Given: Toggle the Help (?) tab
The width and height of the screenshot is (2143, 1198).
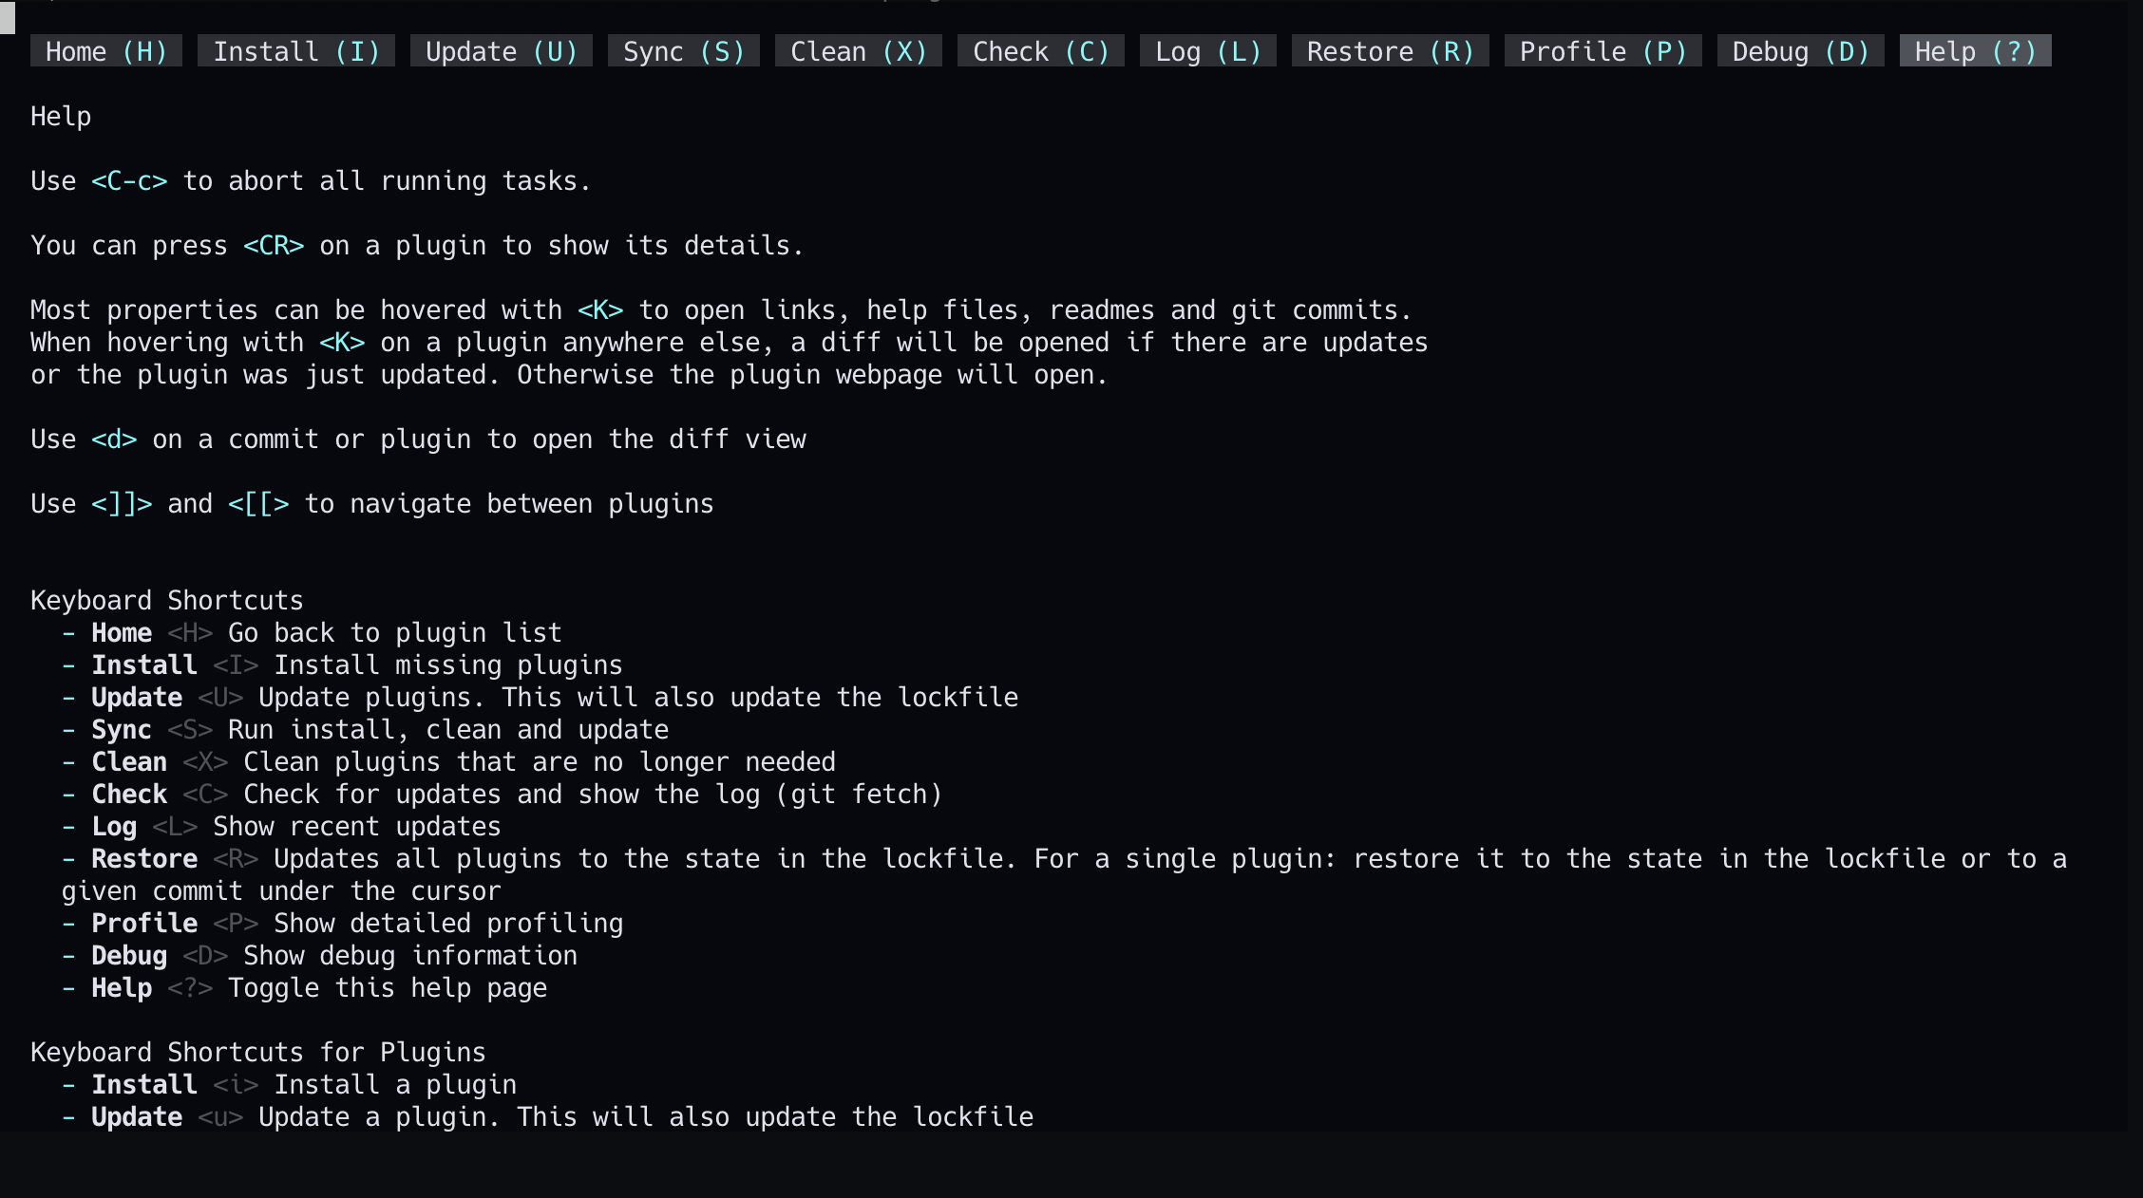Looking at the screenshot, I should (x=1975, y=51).
